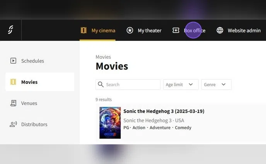Viewport: 266px width, 164px height.
Task: Click the film strip icon beside My cinema
Action: [x=84, y=30]
